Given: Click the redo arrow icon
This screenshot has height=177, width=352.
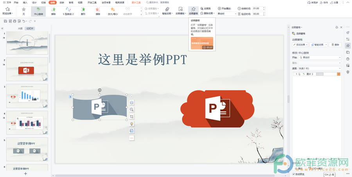Looking at the screenshot, I should (30, 21).
